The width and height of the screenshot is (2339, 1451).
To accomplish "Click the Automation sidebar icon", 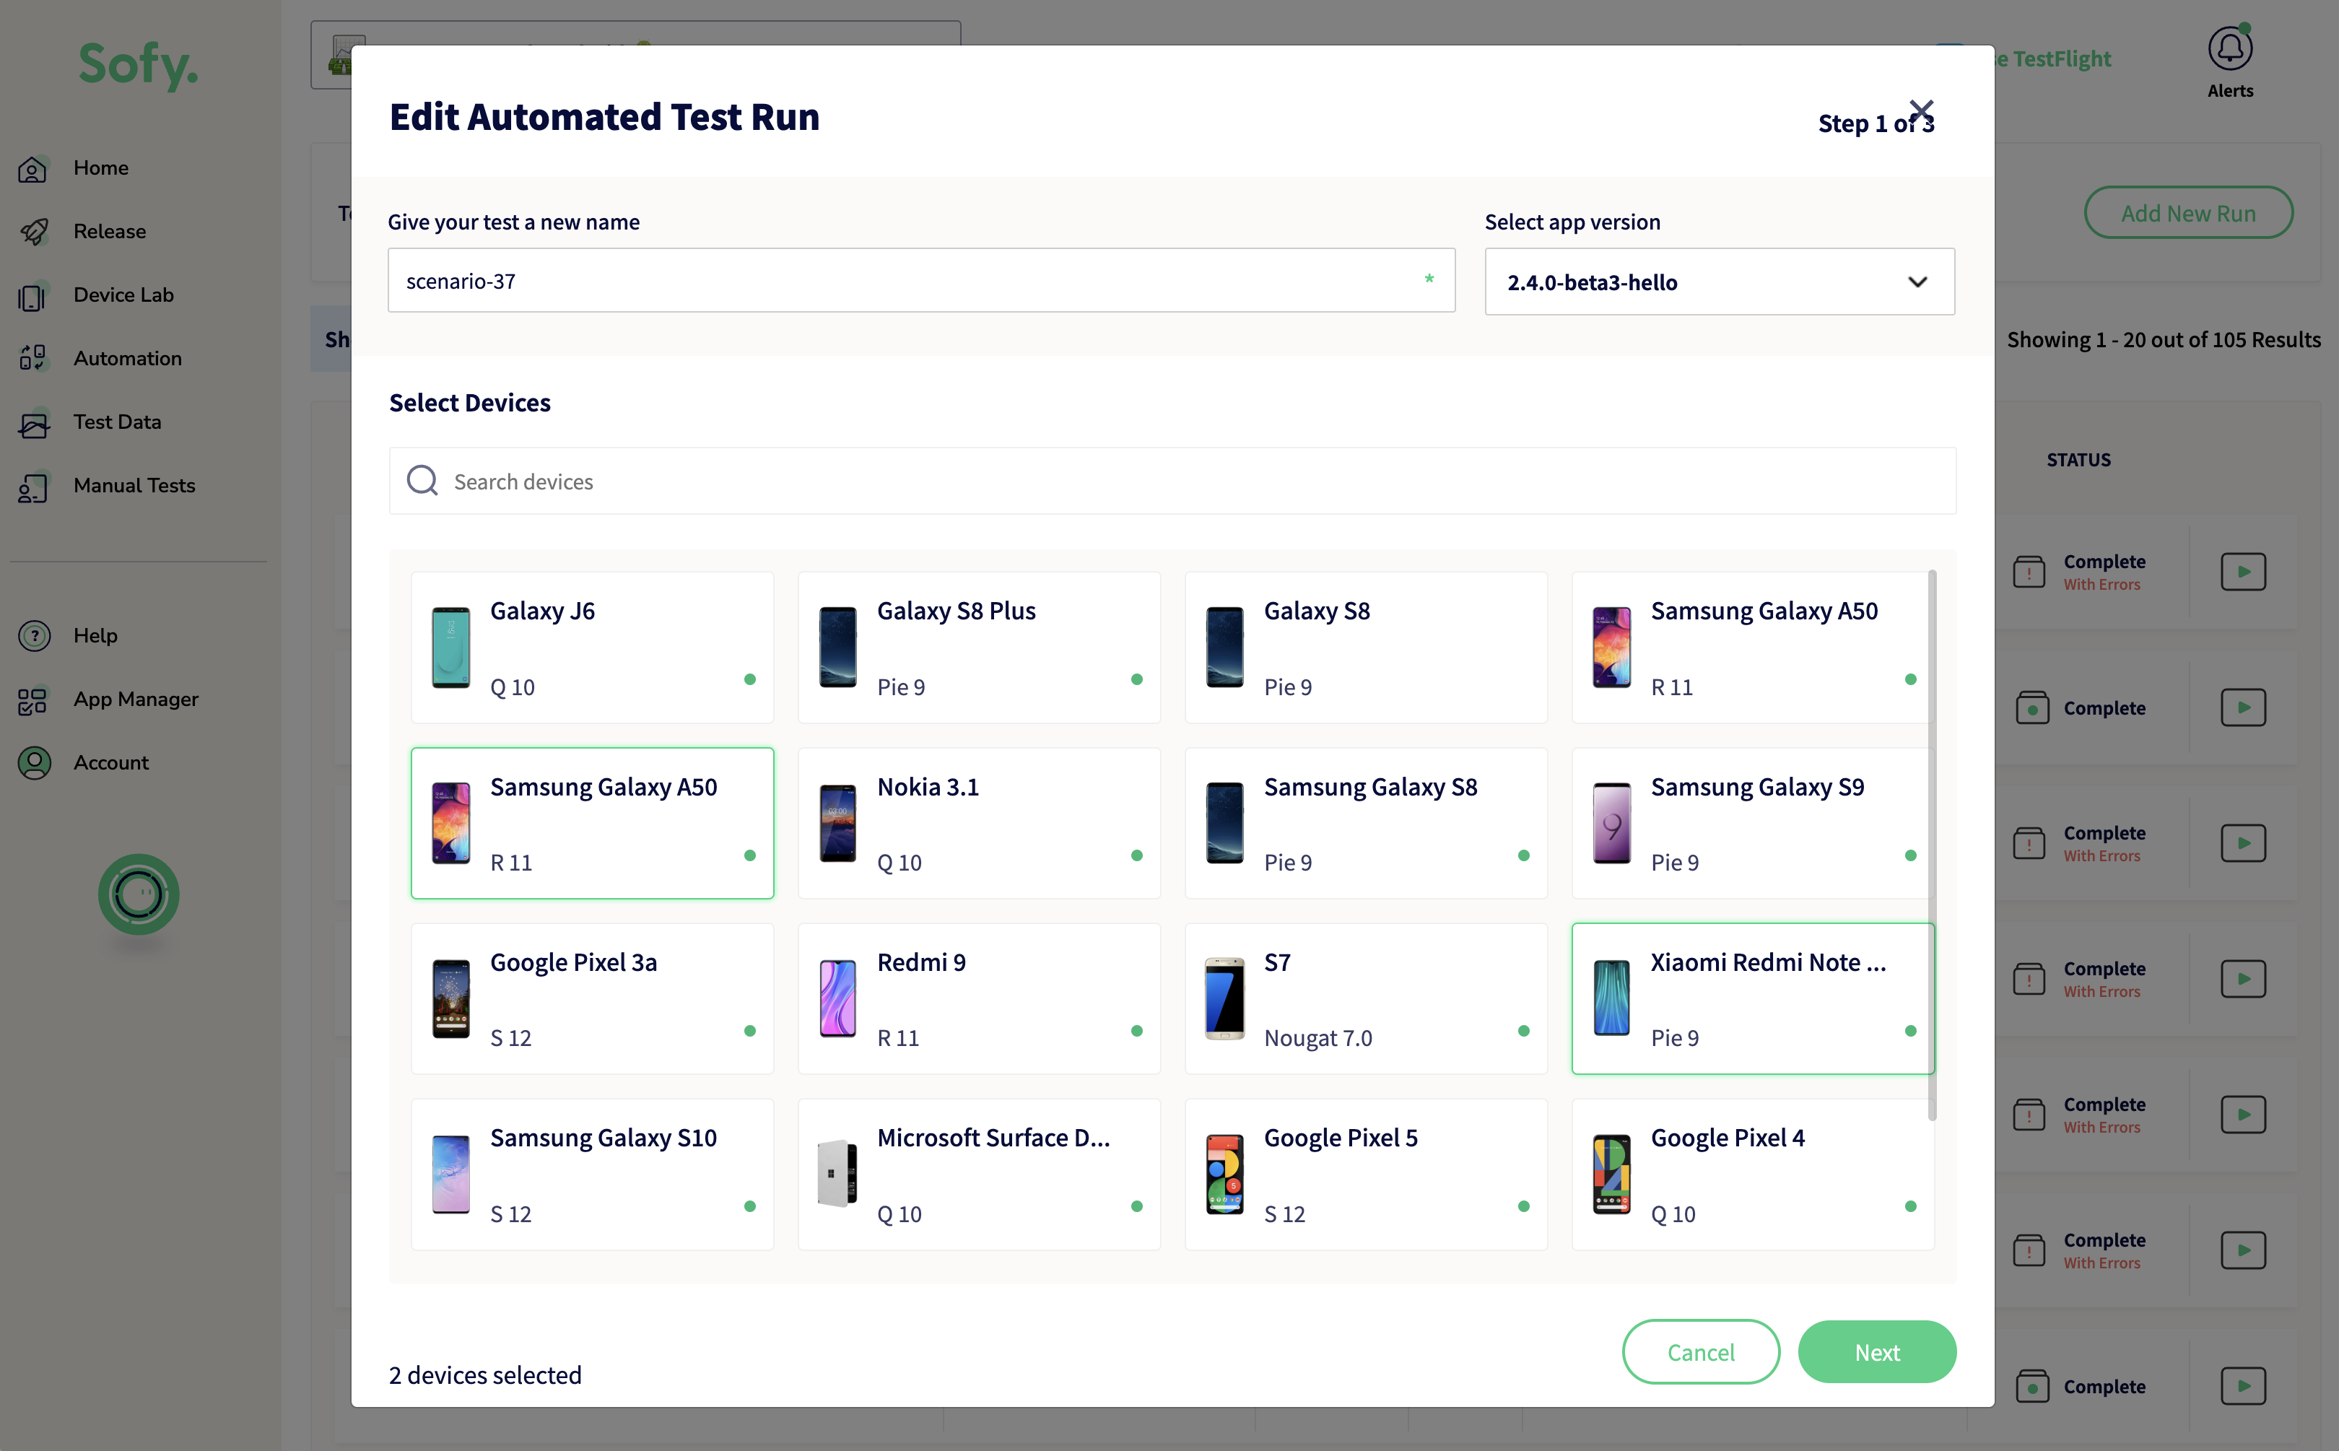I will [32, 359].
